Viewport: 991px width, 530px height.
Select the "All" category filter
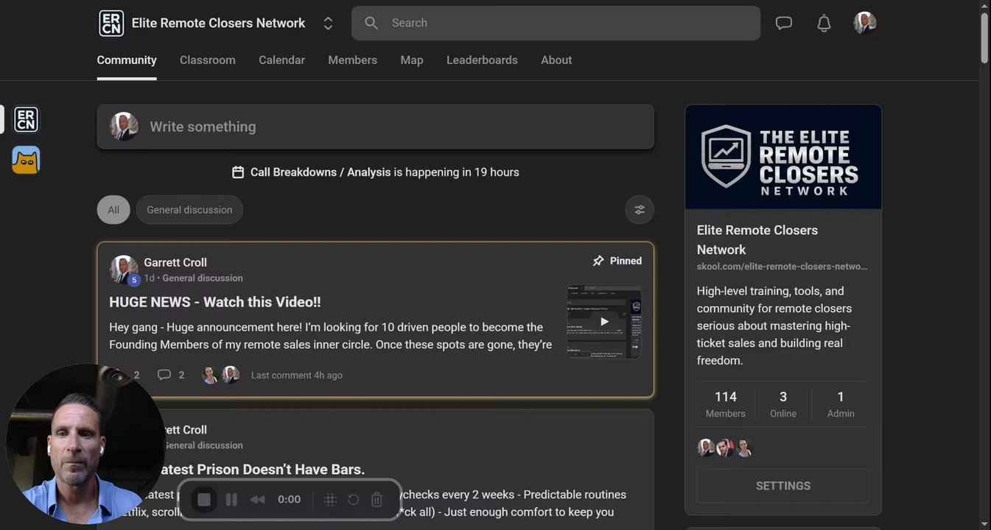113,210
